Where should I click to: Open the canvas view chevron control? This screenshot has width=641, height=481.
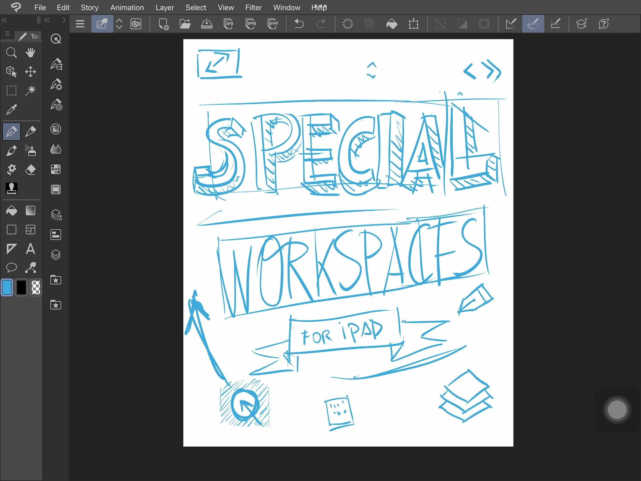(x=119, y=24)
